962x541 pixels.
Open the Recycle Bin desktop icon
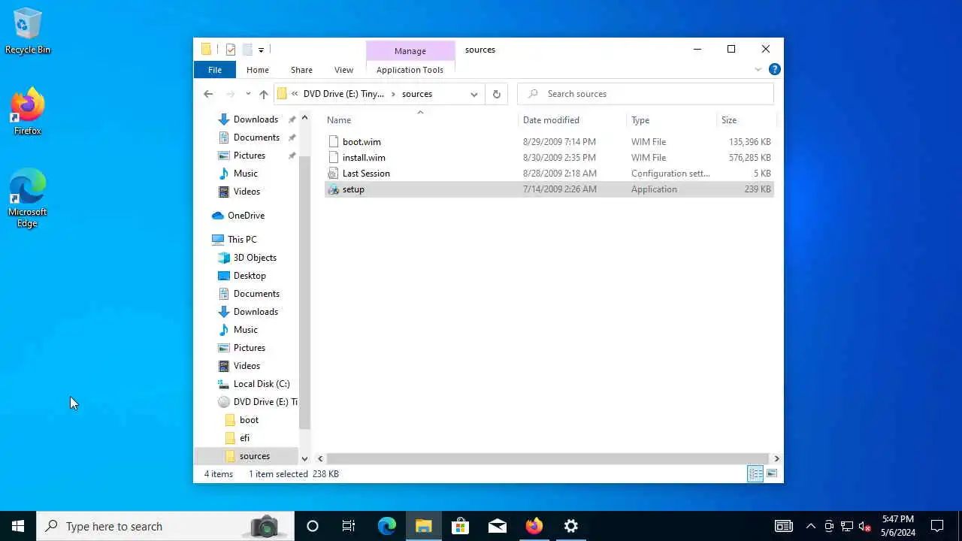pos(28,31)
